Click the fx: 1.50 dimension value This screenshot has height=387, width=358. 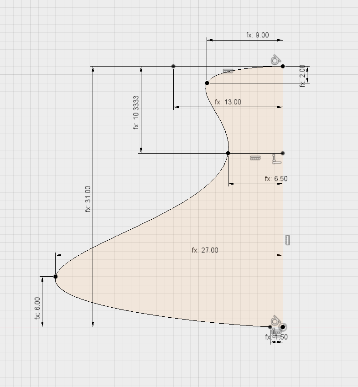pos(276,337)
